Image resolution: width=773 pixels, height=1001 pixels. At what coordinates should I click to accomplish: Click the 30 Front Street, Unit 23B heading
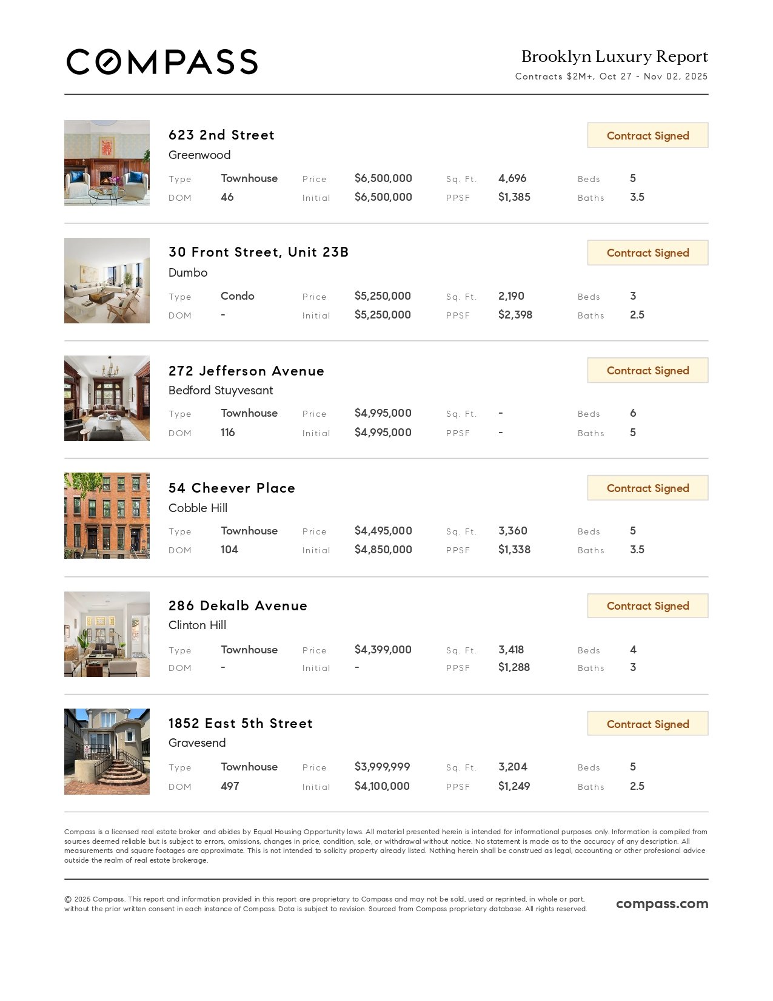click(258, 252)
